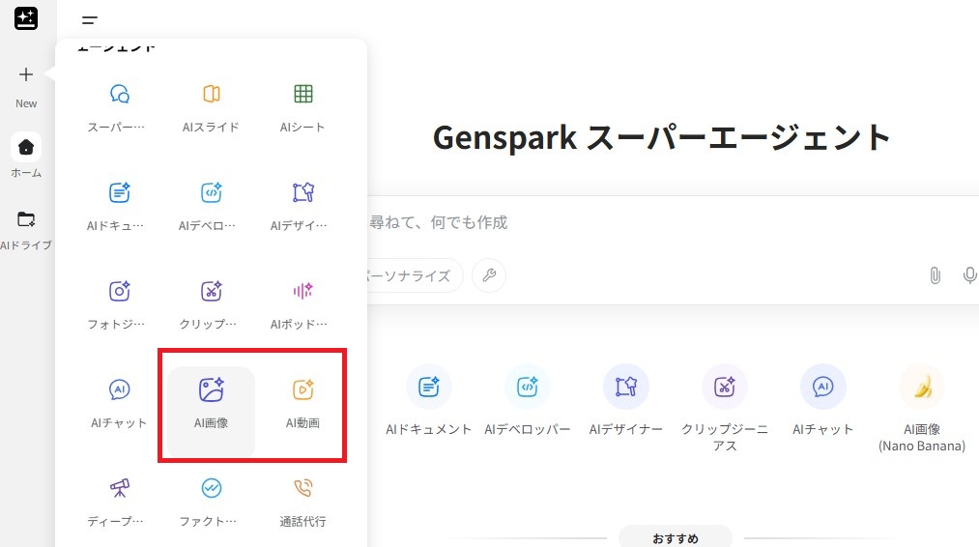
Task: Start AIチャット from main shortcuts
Action: (x=822, y=400)
